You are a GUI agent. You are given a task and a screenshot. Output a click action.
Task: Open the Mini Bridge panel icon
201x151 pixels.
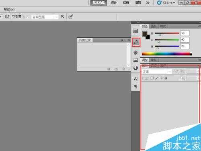click(x=135, y=31)
